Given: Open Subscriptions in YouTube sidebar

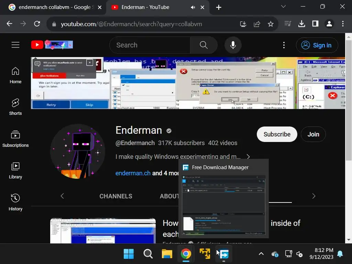Looking at the screenshot, I should coord(15,139).
